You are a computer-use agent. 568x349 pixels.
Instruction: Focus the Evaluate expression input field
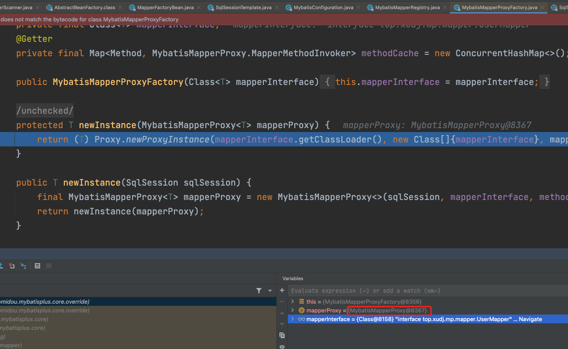[x=427, y=291]
